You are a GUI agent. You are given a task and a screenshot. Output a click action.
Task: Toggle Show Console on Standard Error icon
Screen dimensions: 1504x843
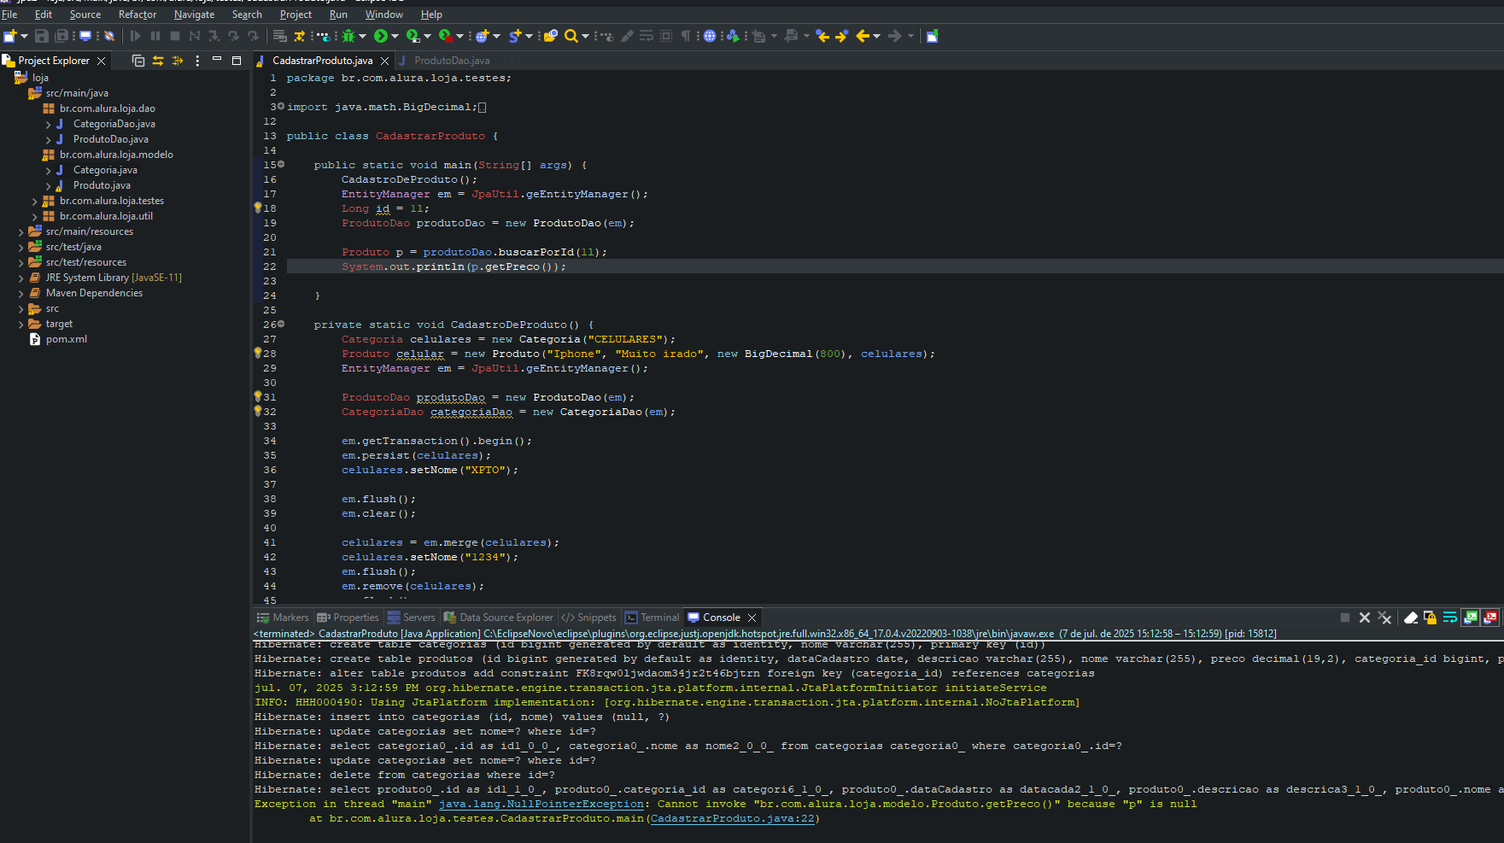click(x=1491, y=618)
